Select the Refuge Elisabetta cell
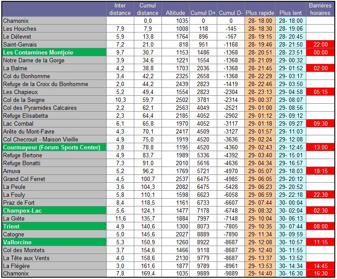The height and width of the screenshot is (279, 337). [x=54, y=116]
